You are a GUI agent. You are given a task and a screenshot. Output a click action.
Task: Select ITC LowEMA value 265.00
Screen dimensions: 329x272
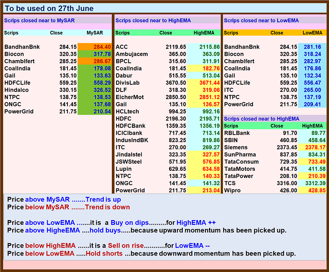(x=313, y=90)
